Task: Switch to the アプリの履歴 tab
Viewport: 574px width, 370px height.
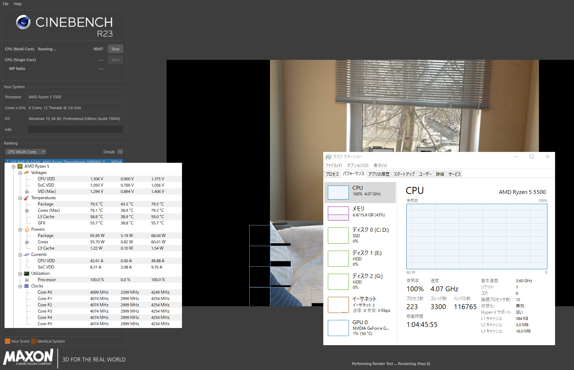Action: [x=379, y=174]
